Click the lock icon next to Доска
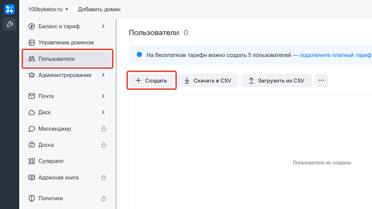The width and height of the screenshot is (372, 209). (104, 145)
